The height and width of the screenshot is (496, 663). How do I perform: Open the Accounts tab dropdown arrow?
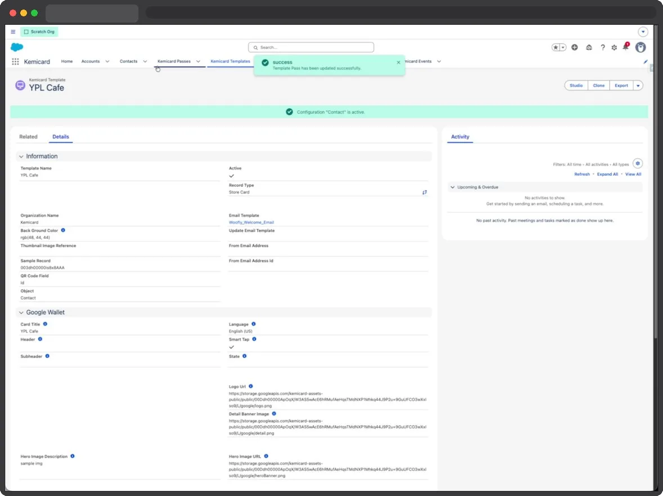(x=107, y=62)
